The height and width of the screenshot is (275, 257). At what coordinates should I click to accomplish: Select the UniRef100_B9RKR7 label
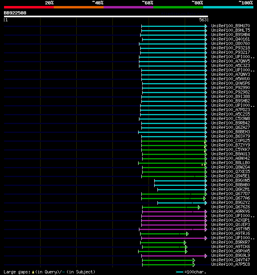click(x=230, y=242)
